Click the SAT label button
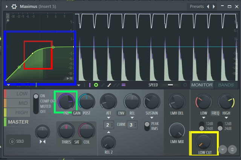 (77, 142)
